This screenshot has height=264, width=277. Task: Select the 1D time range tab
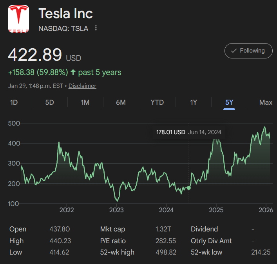[14, 102]
